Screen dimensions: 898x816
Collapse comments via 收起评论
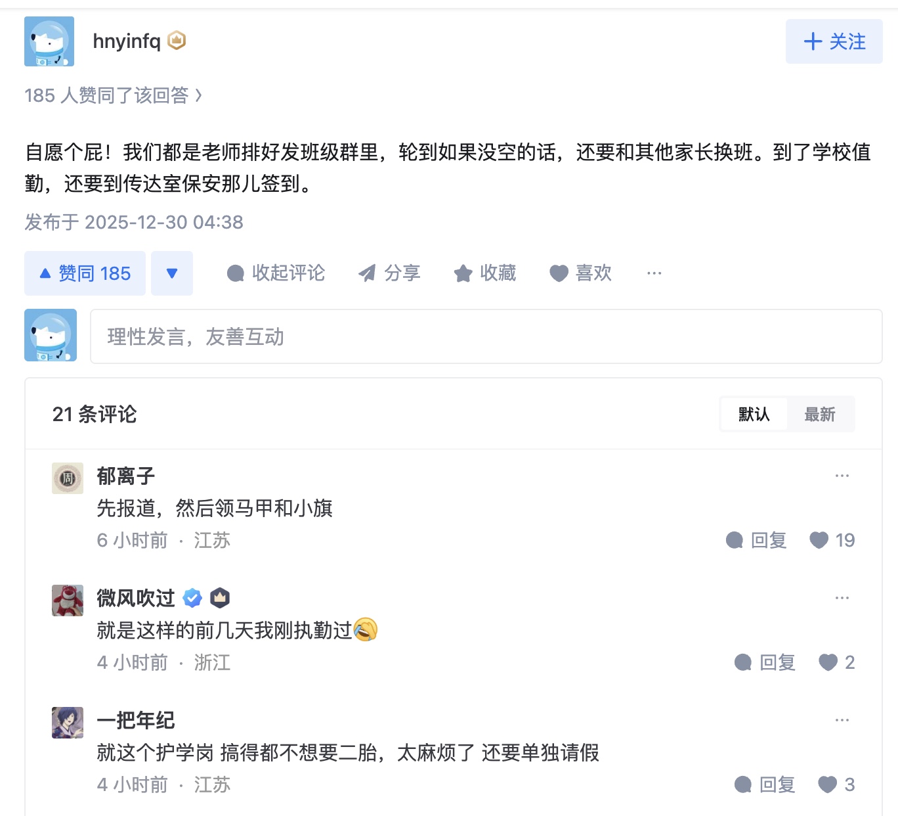pyautogui.click(x=276, y=273)
